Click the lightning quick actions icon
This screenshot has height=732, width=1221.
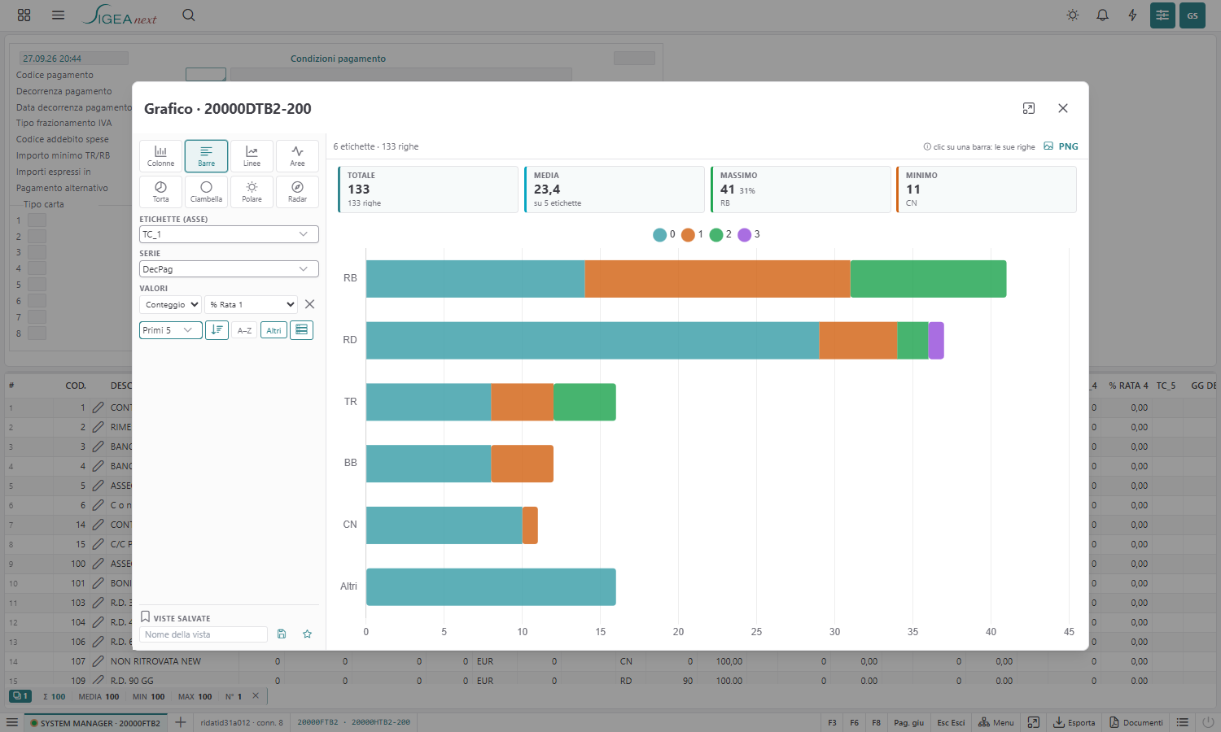coord(1132,15)
